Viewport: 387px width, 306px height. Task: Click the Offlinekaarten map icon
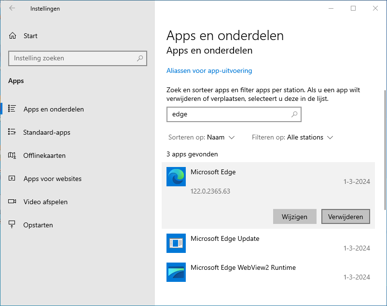pyautogui.click(x=13, y=155)
